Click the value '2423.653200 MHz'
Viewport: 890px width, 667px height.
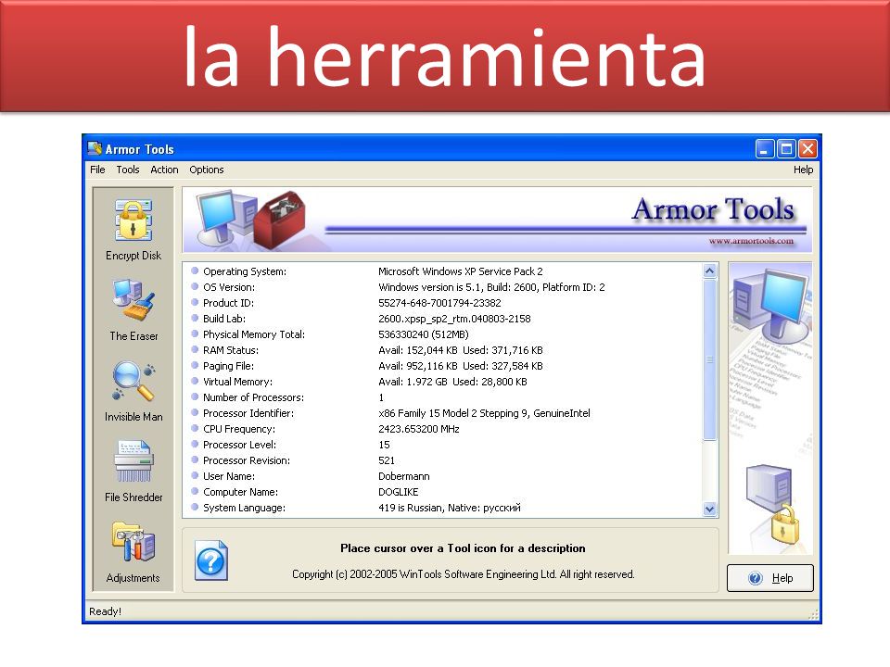tap(419, 429)
